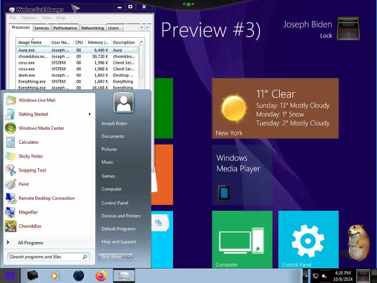Viewport: 377px width, 283px height.
Task: Open Control Panel in Start menu list
Action: click(115, 203)
